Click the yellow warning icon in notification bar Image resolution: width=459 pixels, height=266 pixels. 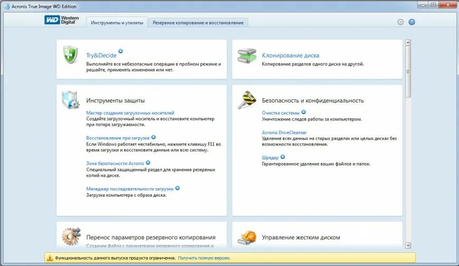point(50,258)
